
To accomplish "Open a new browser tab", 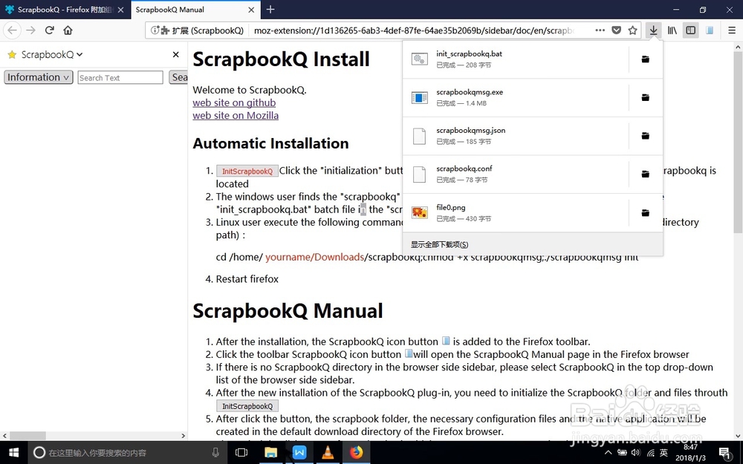I will tap(270, 10).
